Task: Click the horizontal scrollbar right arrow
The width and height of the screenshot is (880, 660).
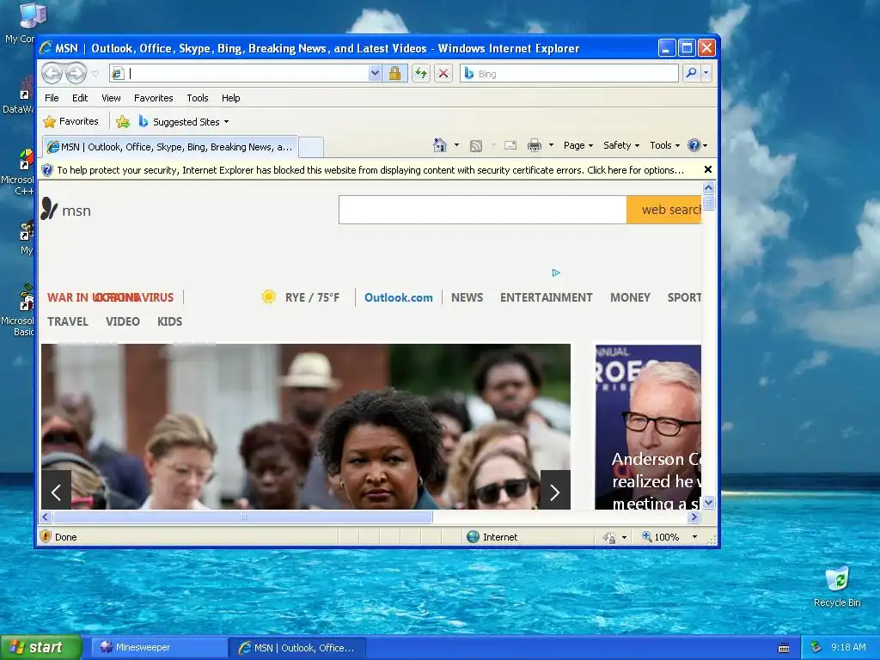Action: (x=694, y=516)
